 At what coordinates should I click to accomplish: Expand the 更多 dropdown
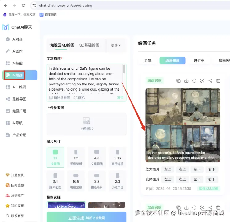(x=116, y=45)
